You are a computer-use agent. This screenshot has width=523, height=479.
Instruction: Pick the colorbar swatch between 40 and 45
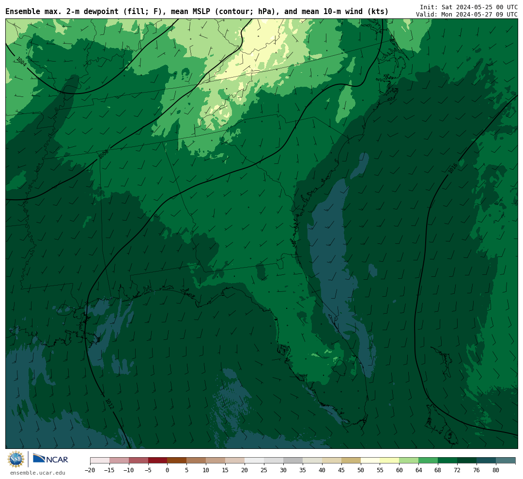click(x=332, y=461)
